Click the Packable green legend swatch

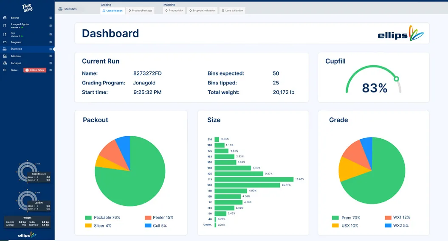tap(88, 218)
